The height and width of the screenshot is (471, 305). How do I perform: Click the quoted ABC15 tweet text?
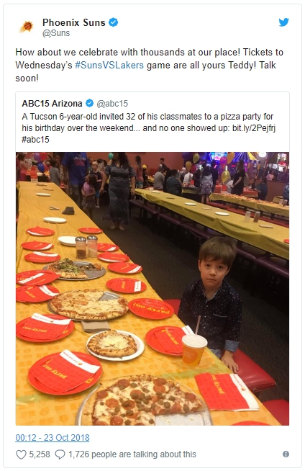[148, 128]
